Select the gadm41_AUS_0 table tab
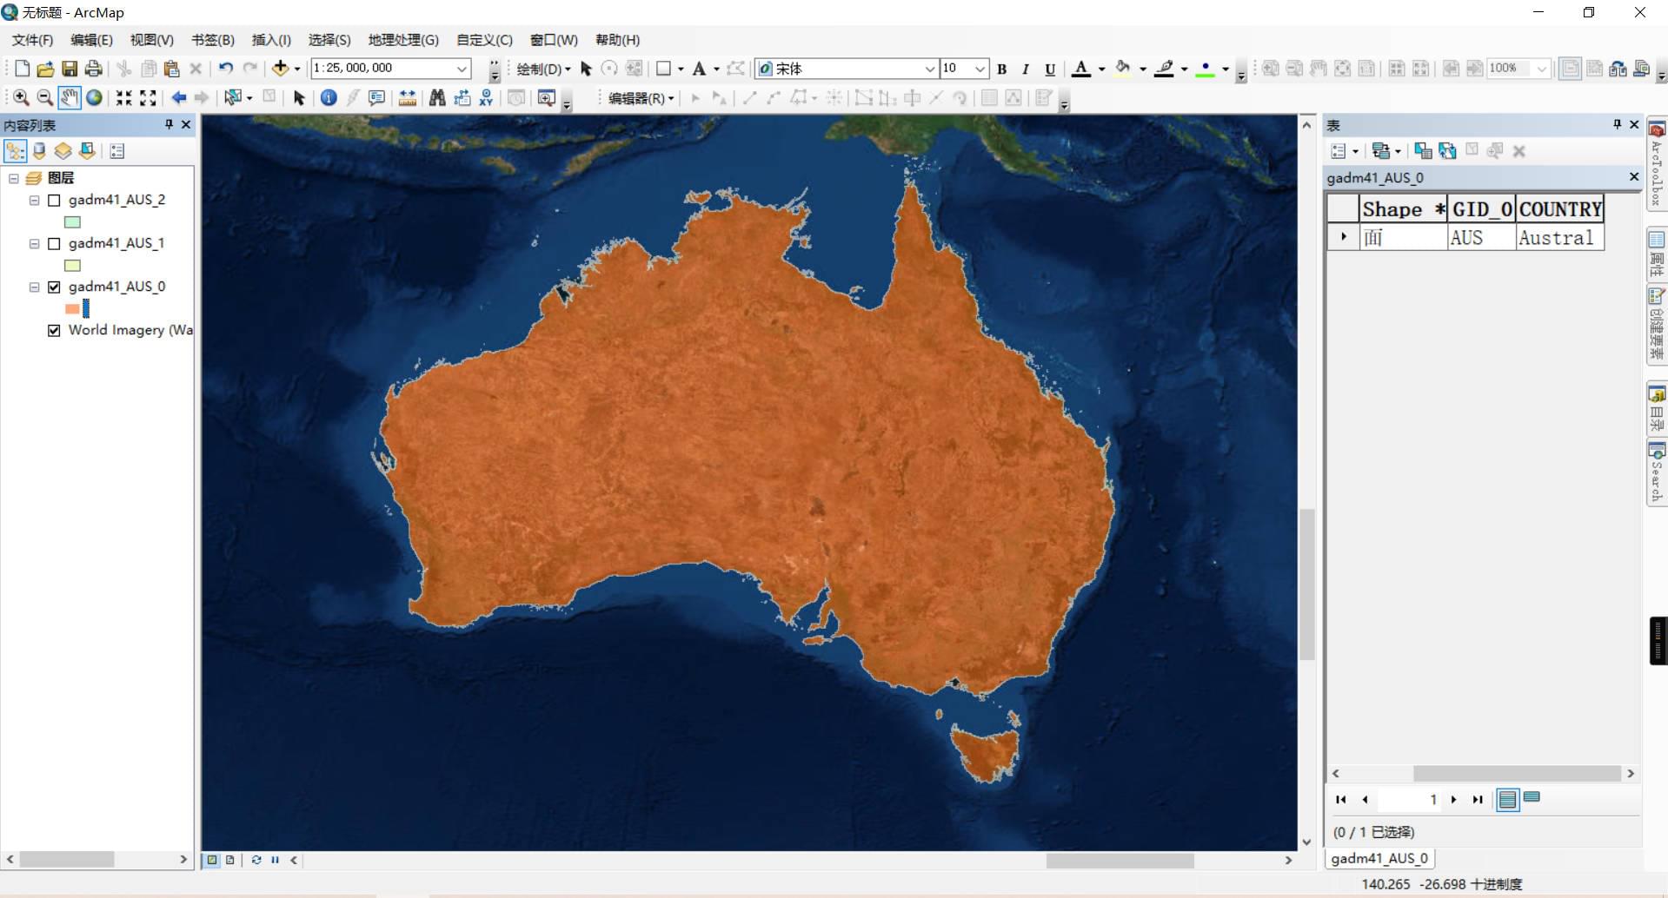The image size is (1668, 898). point(1379,858)
